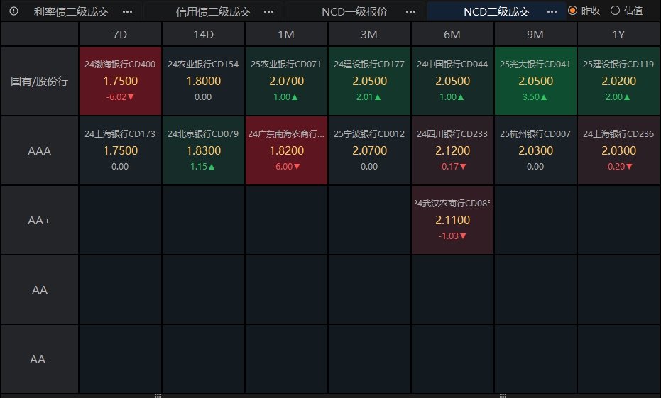The width and height of the screenshot is (661, 398).
Task: Select the 国有/股份行 row header
Action: pyautogui.click(x=40, y=81)
